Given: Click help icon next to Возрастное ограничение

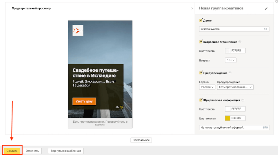Looking at the screenshot, I should click(x=240, y=42).
